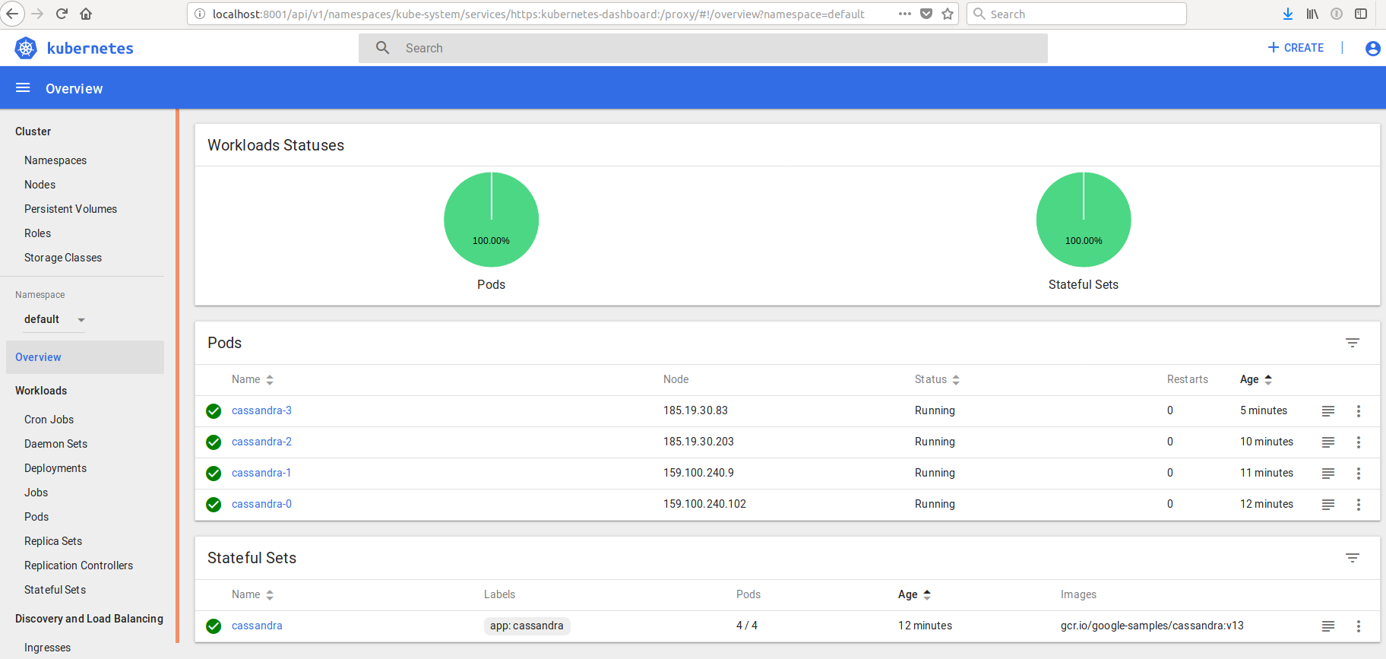Open the hamburger navigation menu icon
The image size is (1386, 659).
pyautogui.click(x=23, y=88)
